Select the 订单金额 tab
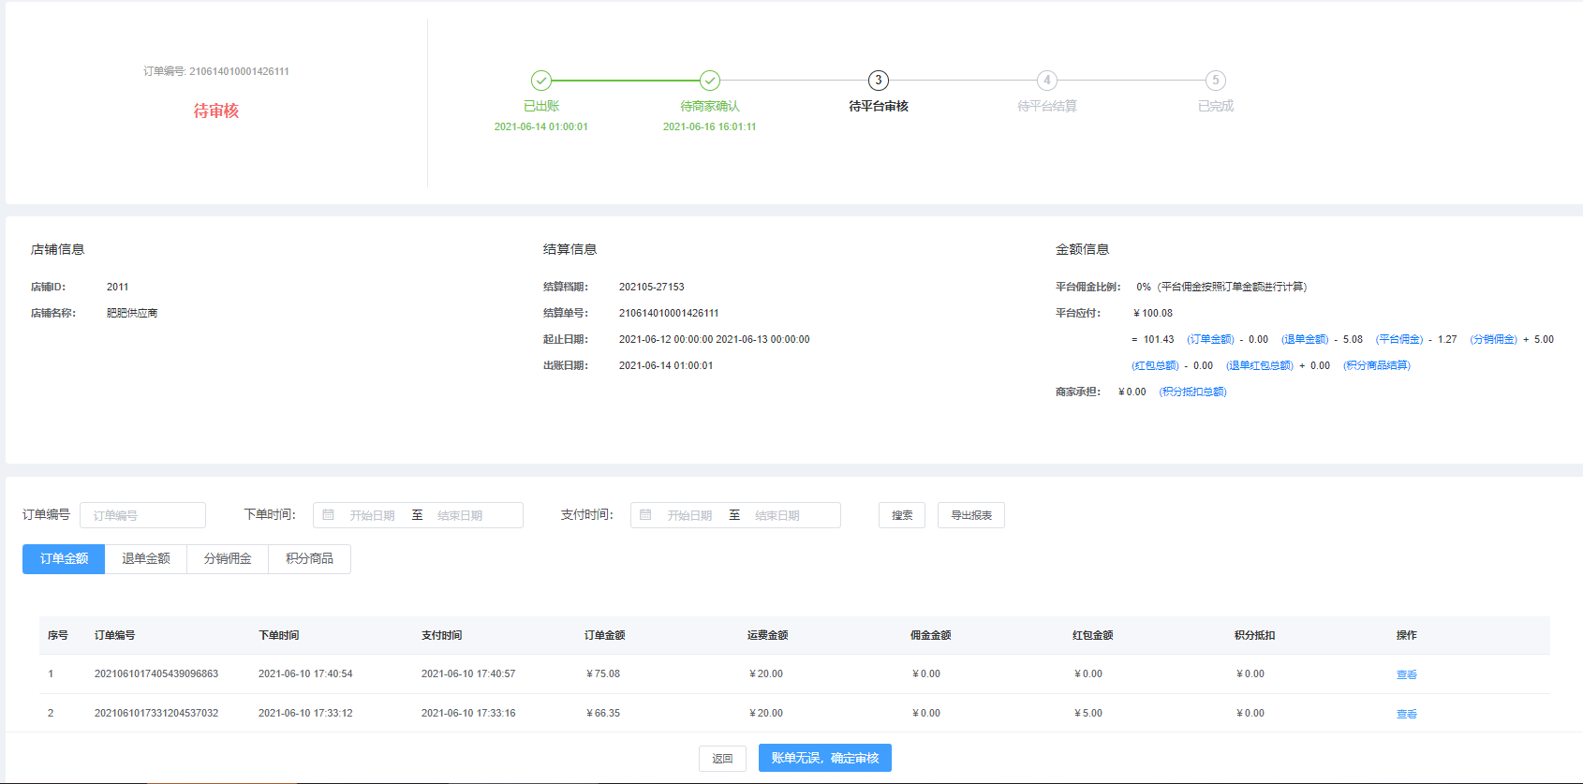This screenshot has height=784, width=1583. [64, 559]
